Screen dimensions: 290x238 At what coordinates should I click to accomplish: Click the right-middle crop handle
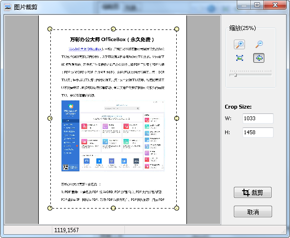pos(177,118)
